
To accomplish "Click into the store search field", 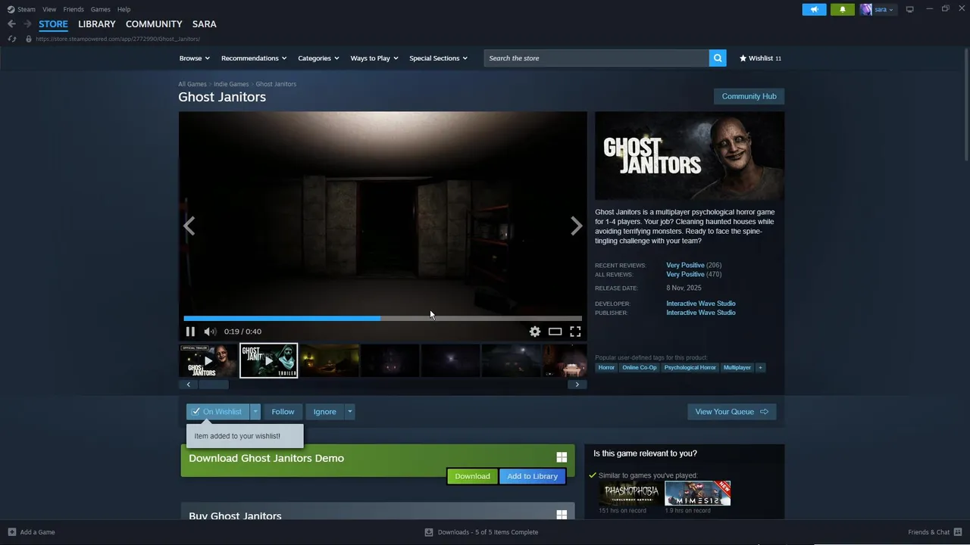I will coord(596,58).
